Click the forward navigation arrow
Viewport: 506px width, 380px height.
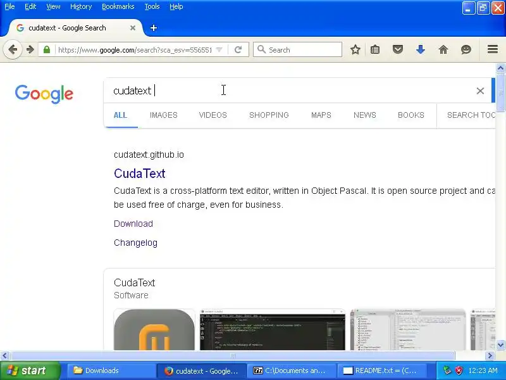tap(30, 50)
